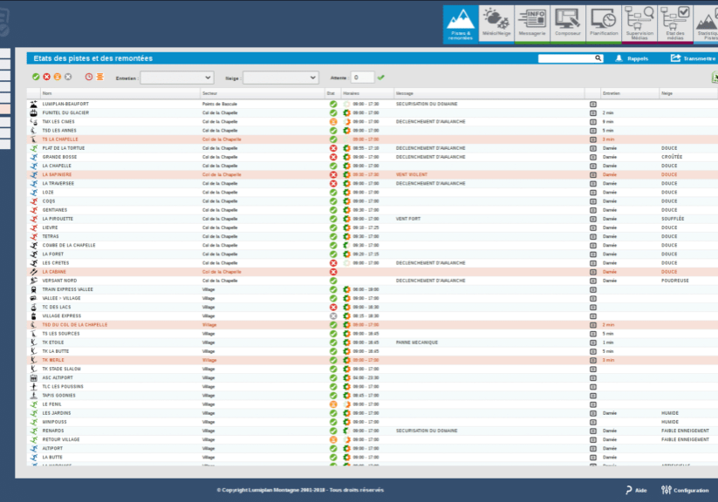Image resolution: width=718 pixels, height=502 pixels.
Task: Click the state icon for PLAT DE LA TORTUE
Action: click(x=333, y=148)
